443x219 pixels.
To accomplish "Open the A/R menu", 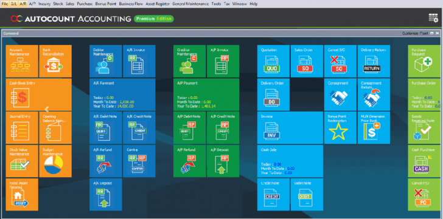I will [x=23, y=4].
